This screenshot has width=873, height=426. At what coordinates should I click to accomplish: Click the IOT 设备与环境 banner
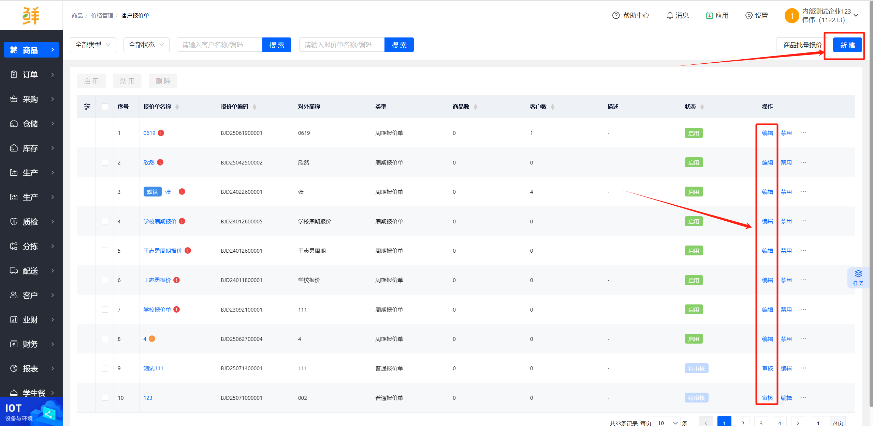[31, 412]
